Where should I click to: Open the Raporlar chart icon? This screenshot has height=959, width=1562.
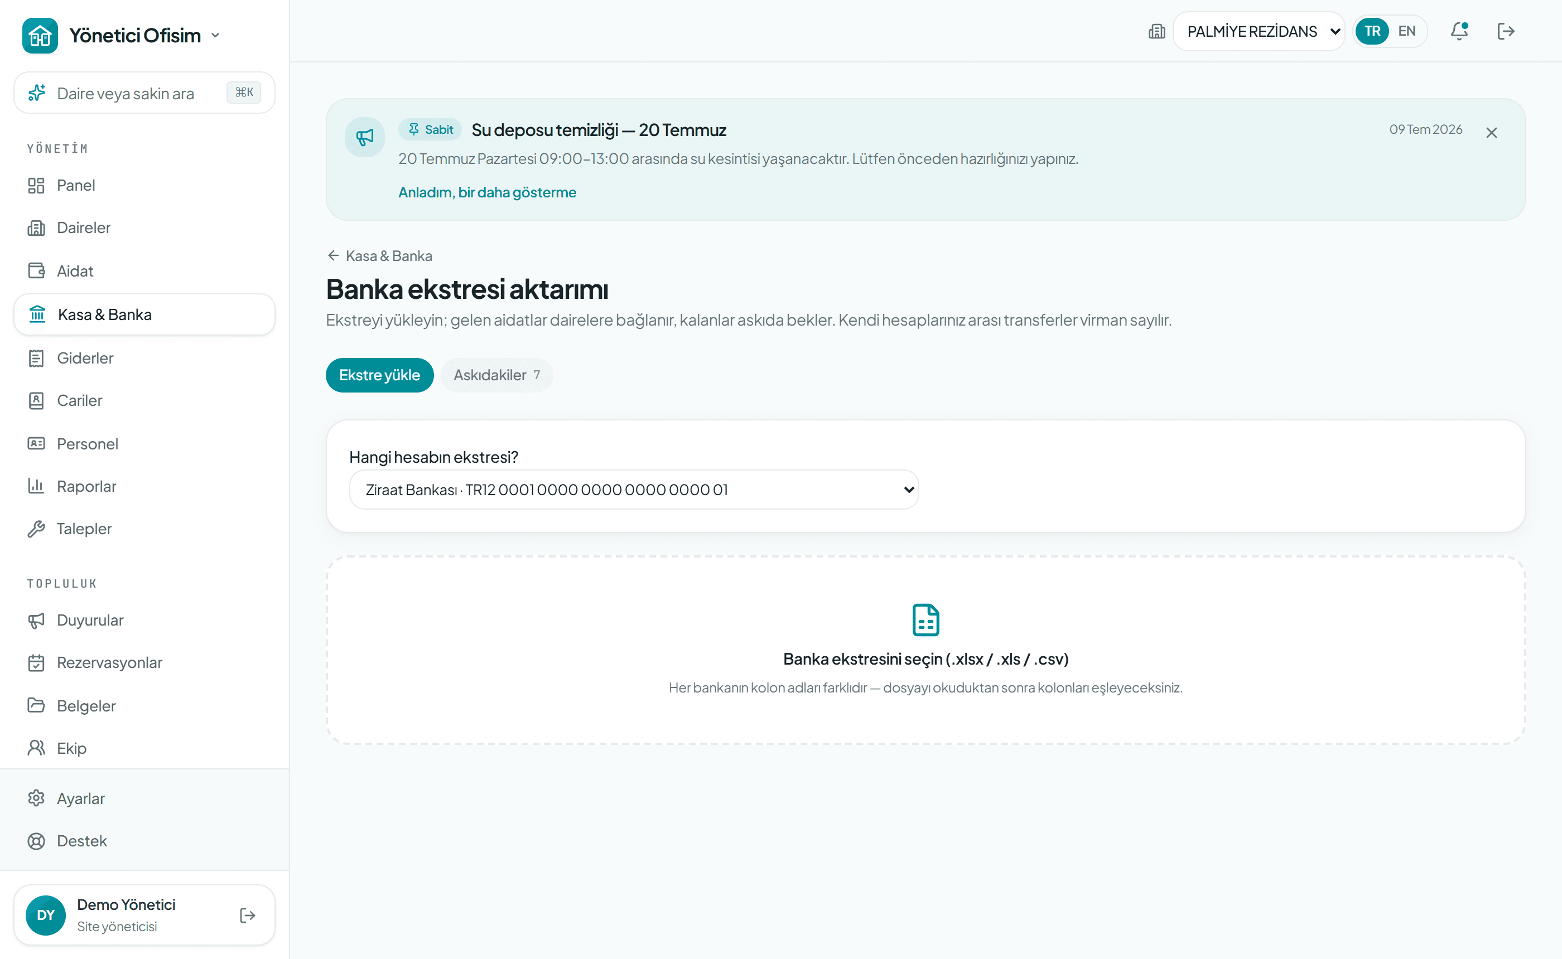click(x=36, y=486)
